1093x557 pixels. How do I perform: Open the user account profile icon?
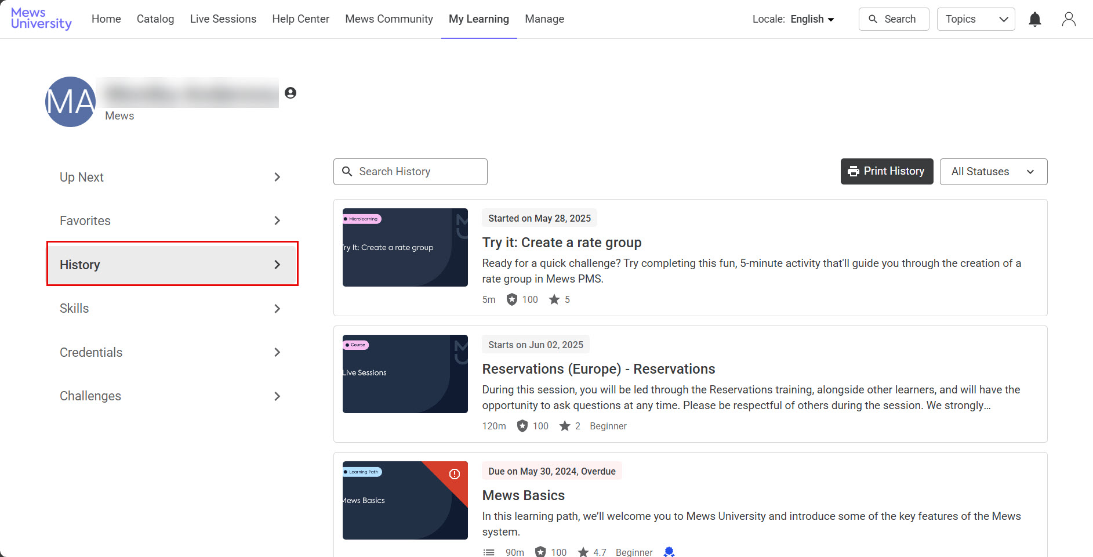[1069, 19]
